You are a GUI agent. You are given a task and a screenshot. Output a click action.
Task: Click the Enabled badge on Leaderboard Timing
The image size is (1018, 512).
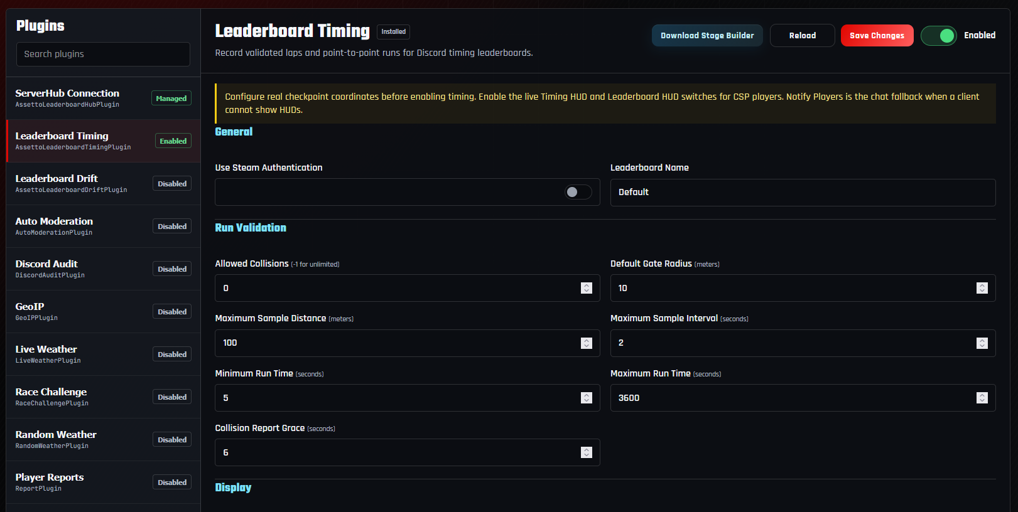pos(173,141)
